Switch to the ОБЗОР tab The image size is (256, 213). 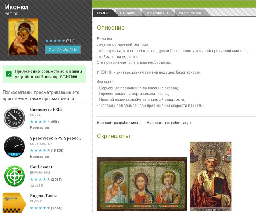[103, 13]
